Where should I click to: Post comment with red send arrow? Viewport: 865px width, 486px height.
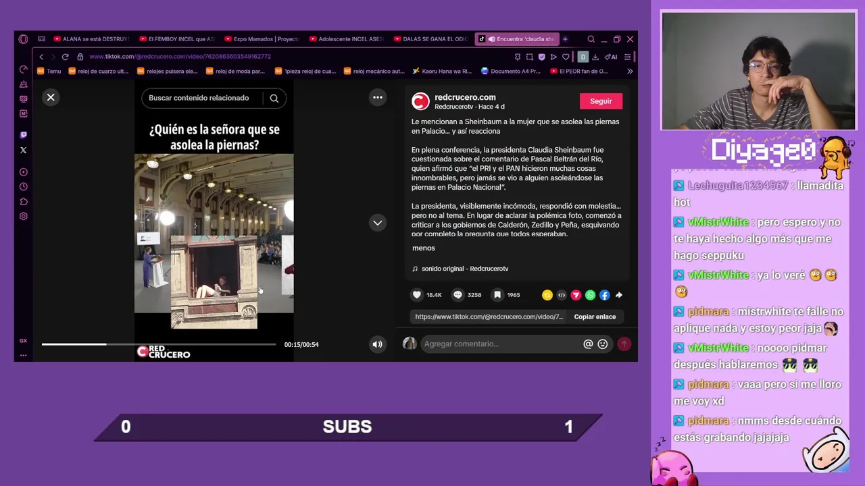(624, 344)
